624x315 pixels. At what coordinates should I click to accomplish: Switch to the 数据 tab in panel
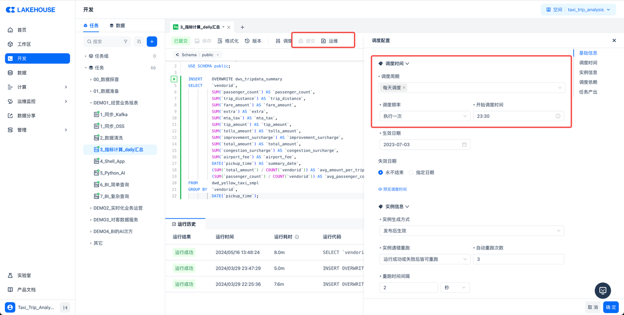pos(117,25)
